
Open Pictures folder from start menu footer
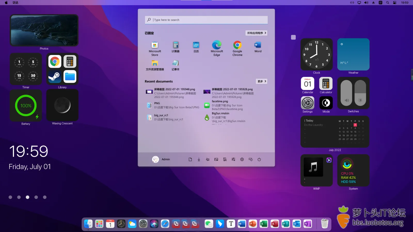[216, 159]
